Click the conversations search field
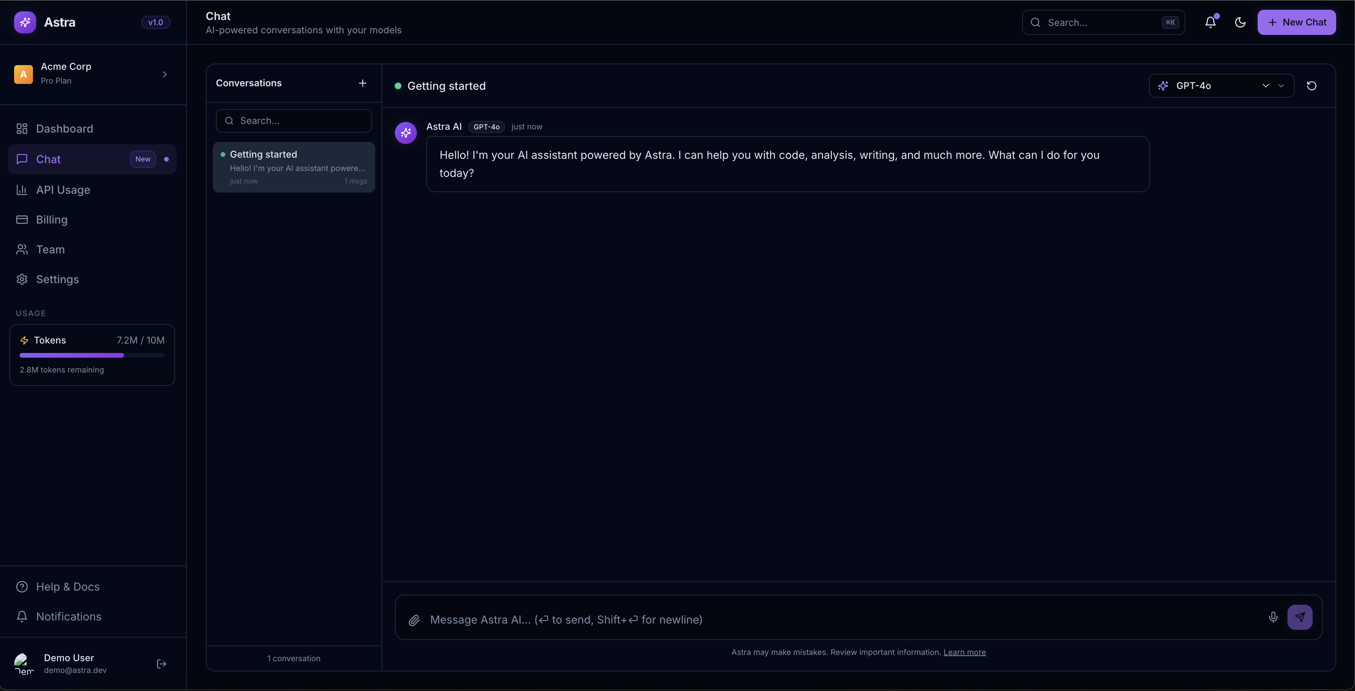The height and width of the screenshot is (691, 1355). [x=294, y=120]
